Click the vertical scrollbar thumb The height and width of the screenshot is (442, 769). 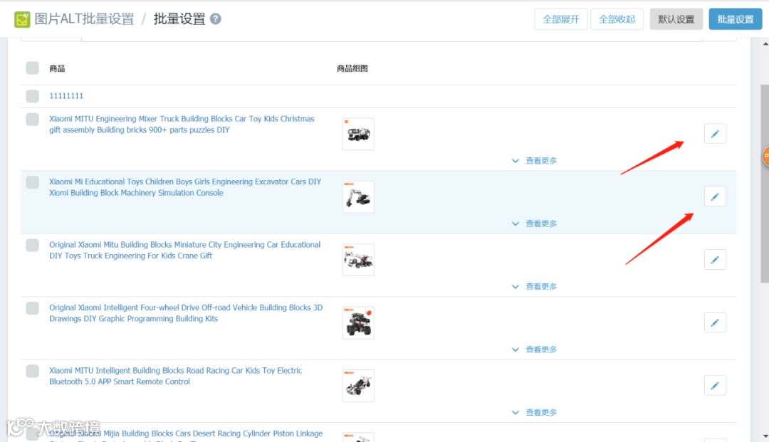coord(765,184)
